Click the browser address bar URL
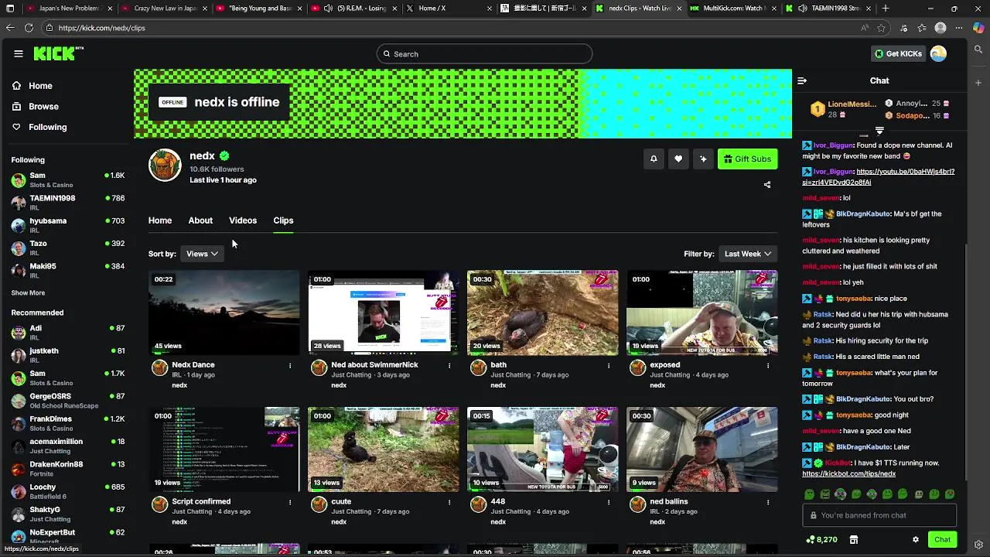This screenshot has width=990, height=557. [x=101, y=28]
